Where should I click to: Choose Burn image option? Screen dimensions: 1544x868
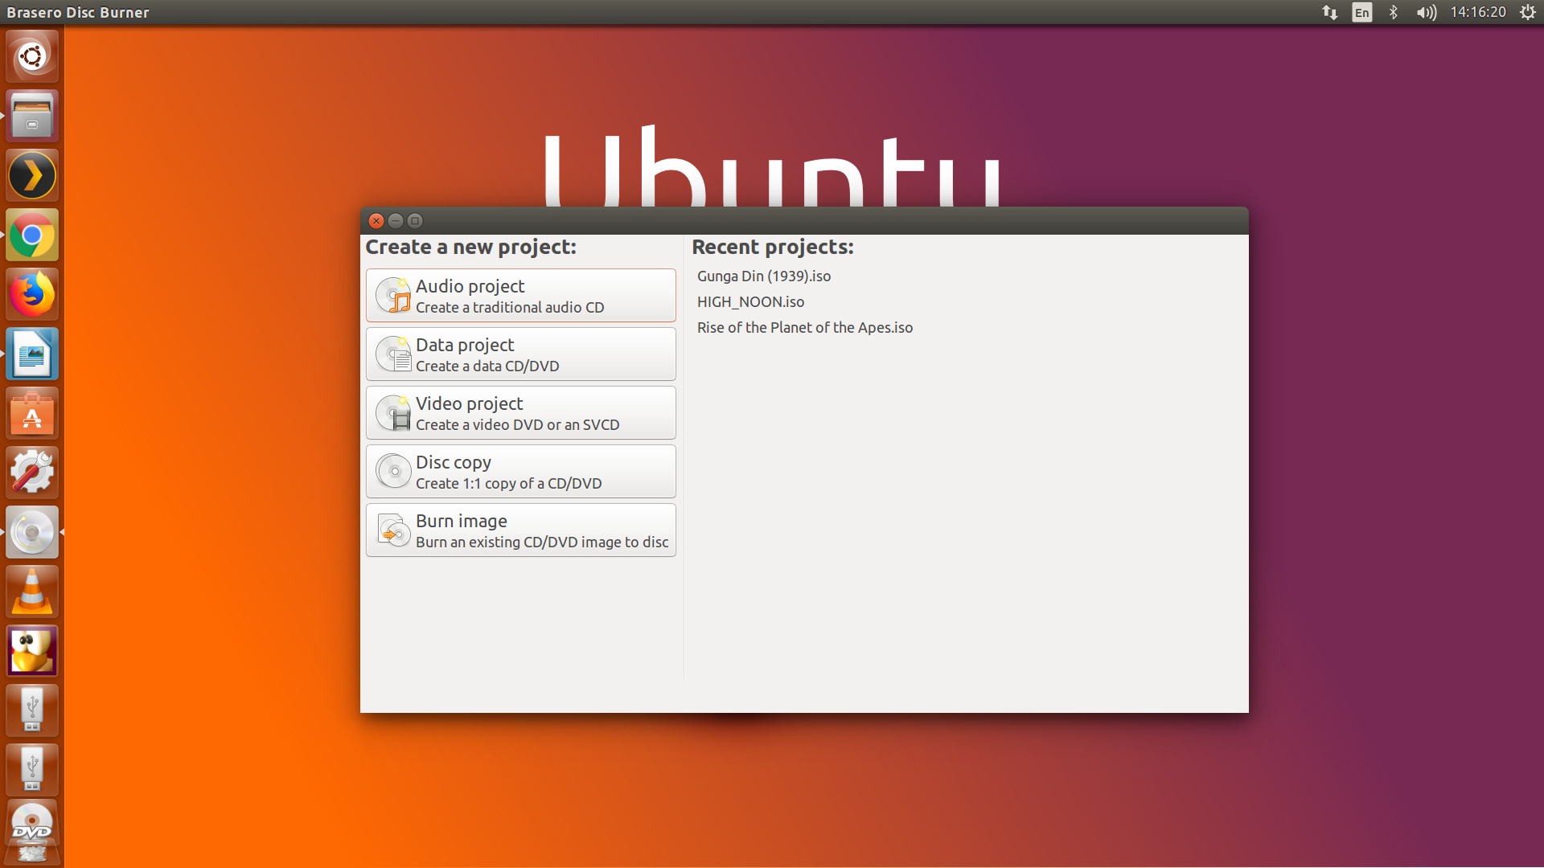520,530
